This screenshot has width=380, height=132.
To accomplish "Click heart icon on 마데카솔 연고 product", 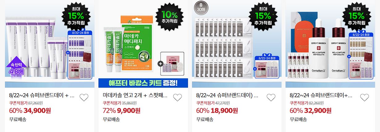I will [x=177, y=98].
